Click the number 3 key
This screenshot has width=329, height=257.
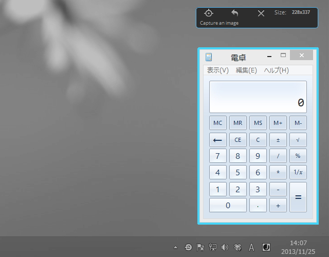pyautogui.click(x=258, y=189)
